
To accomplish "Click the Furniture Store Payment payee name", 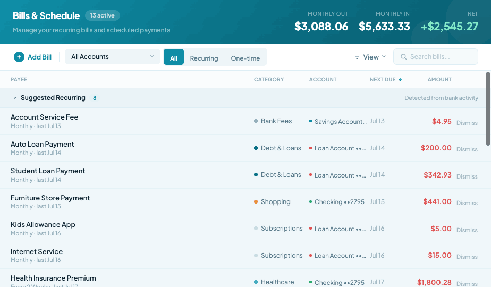I will pos(50,198).
